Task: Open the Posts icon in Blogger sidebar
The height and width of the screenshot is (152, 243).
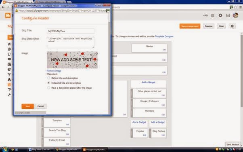Action: point(9,49)
